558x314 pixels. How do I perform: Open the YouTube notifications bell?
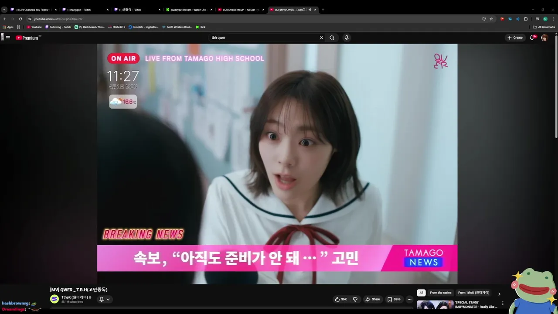tap(532, 38)
